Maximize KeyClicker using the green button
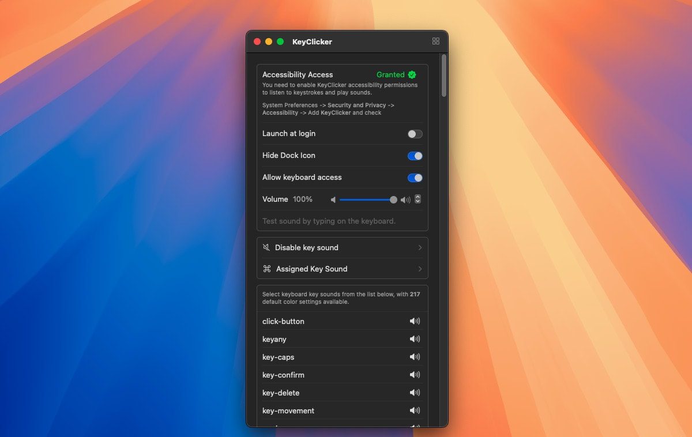Image resolution: width=692 pixels, height=437 pixels. click(x=280, y=42)
